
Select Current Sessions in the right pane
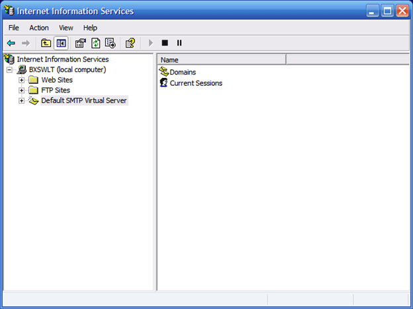click(x=196, y=83)
